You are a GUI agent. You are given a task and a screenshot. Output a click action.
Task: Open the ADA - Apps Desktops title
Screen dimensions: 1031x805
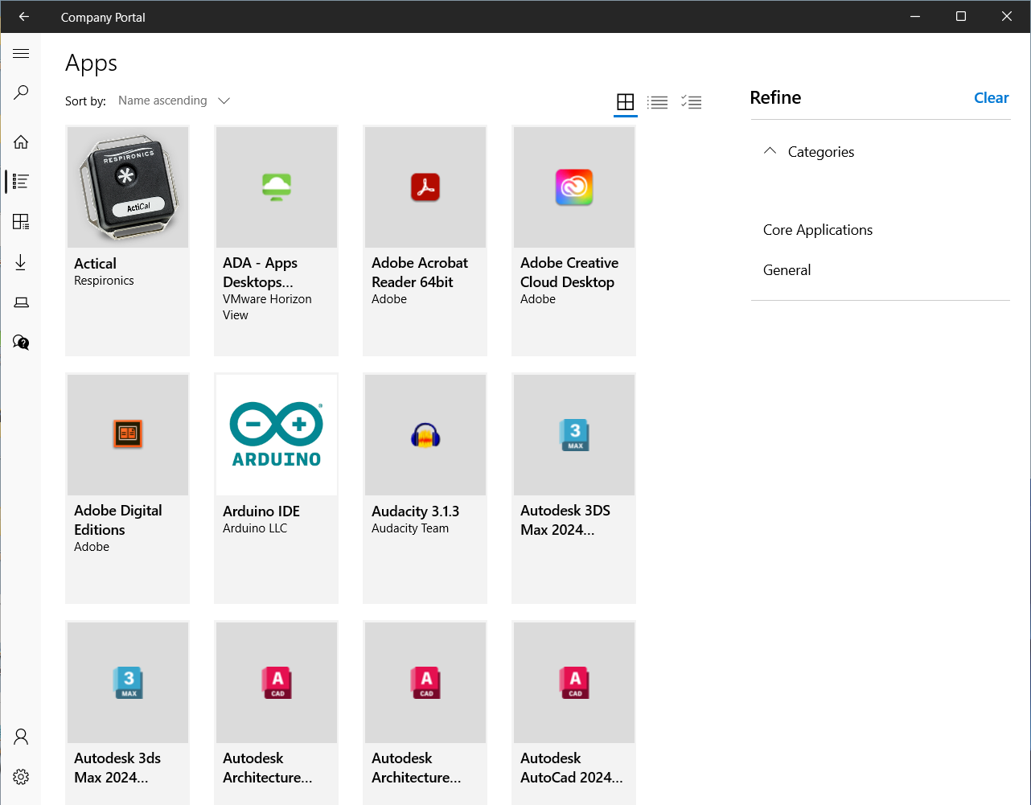pos(260,273)
